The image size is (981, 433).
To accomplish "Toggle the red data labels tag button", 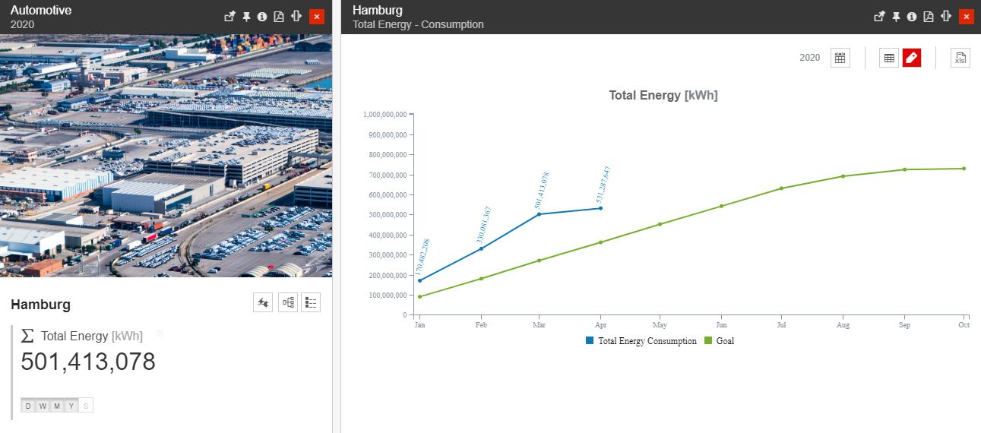I will pos(912,58).
